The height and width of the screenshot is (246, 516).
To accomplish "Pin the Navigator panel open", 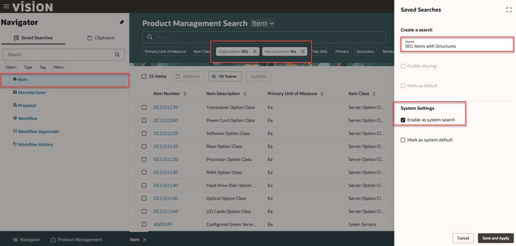I will [x=122, y=22].
